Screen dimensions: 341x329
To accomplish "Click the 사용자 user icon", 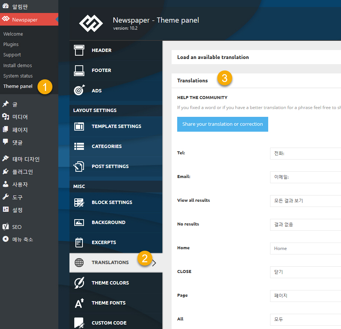I will (6, 184).
